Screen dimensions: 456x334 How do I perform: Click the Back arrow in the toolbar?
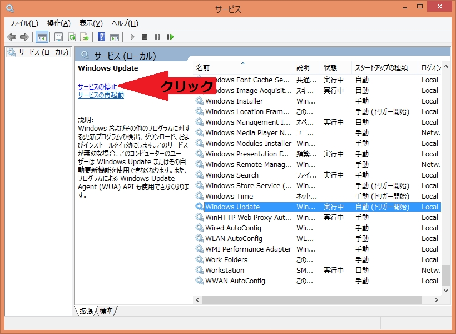(x=12, y=37)
